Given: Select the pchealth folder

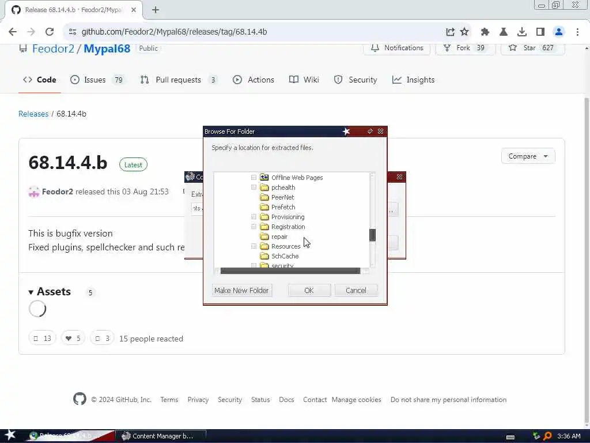Looking at the screenshot, I should tap(283, 187).
